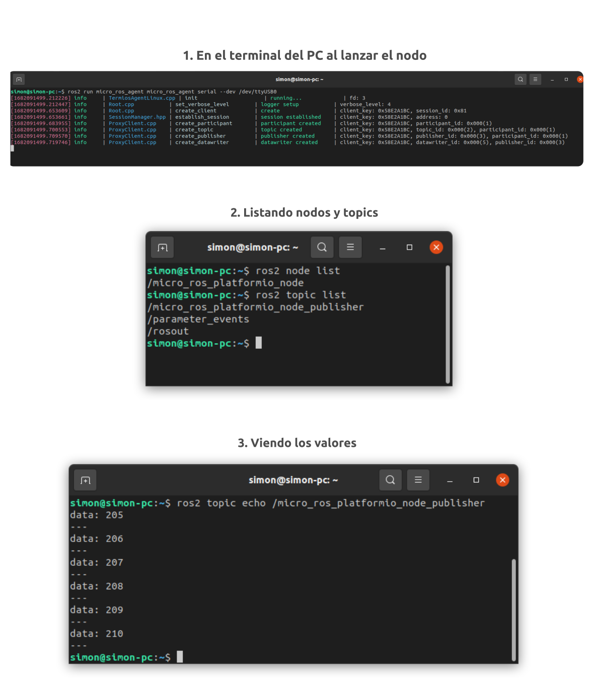Close the micro_ros_agent terminal window
This screenshot has width=592, height=694.
coord(580,80)
